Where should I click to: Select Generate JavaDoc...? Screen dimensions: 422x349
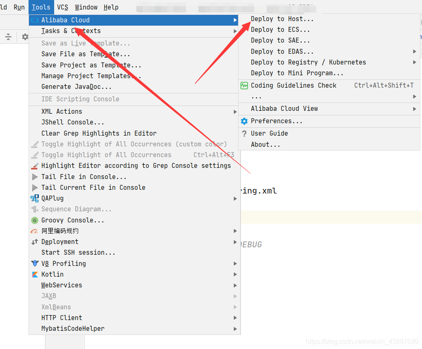point(134,87)
